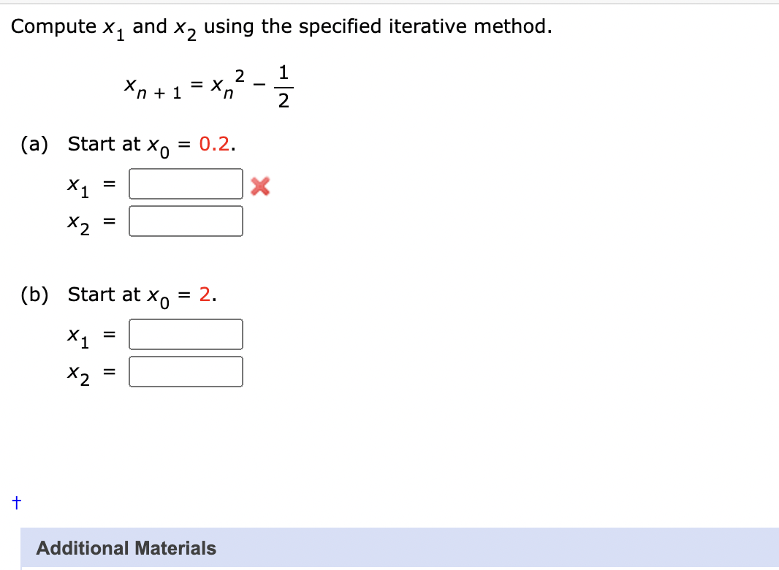Screen dimensions: 779x570
Task: Click the x₂ answer box in part (b)
Action: [x=186, y=371]
